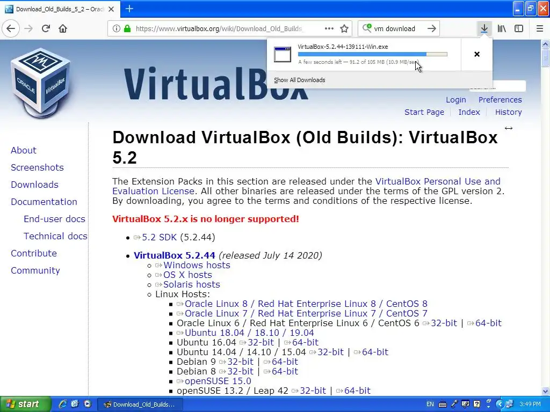Download Ubuntu 18.04 / 18.10 / 19.04 package

point(249,333)
